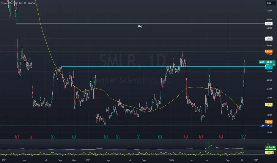Select the Gap text annotation

point(141,26)
